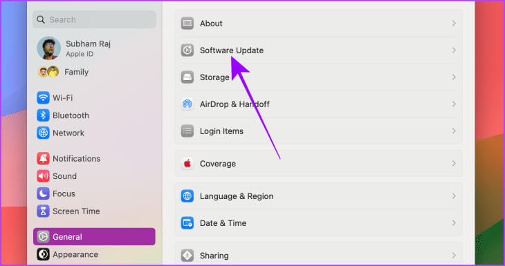Click the Family avatars icon
505x266 pixels.
pyautogui.click(x=48, y=72)
